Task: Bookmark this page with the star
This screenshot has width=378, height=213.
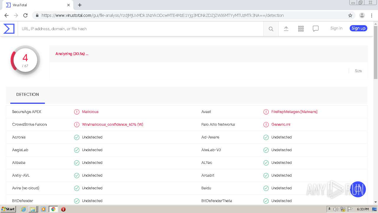Action: pos(350,15)
